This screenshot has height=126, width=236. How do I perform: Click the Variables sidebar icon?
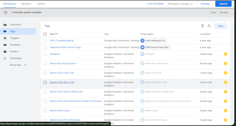[5, 45]
